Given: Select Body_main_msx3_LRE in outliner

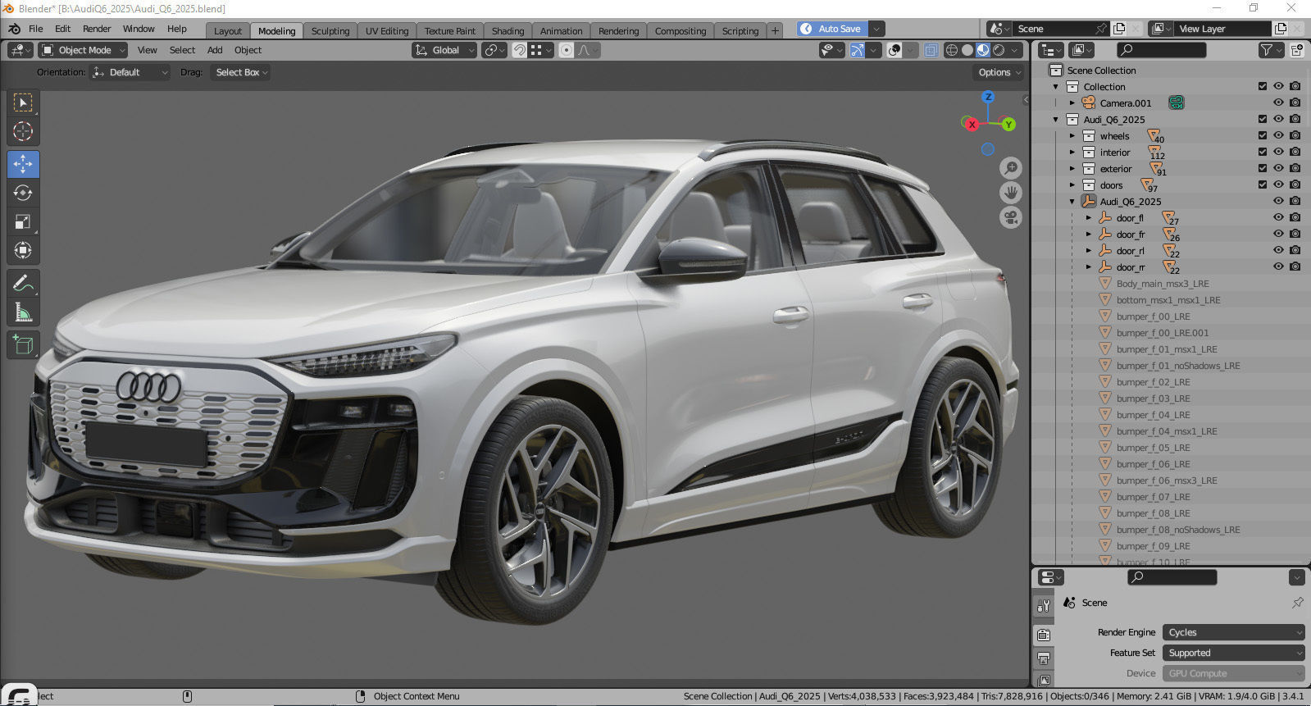Looking at the screenshot, I should (1163, 284).
